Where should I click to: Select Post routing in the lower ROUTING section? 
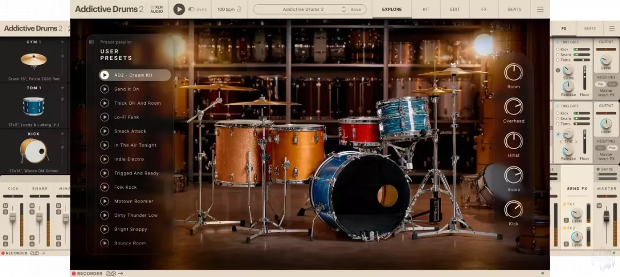tap(612, 148)
